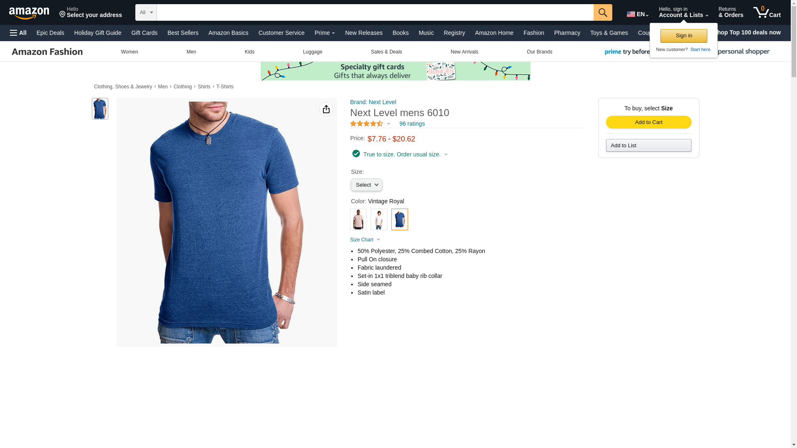The image size is (797, 448).
Task: Click the blue shirt thumbnail image
Action: [100, 109]
